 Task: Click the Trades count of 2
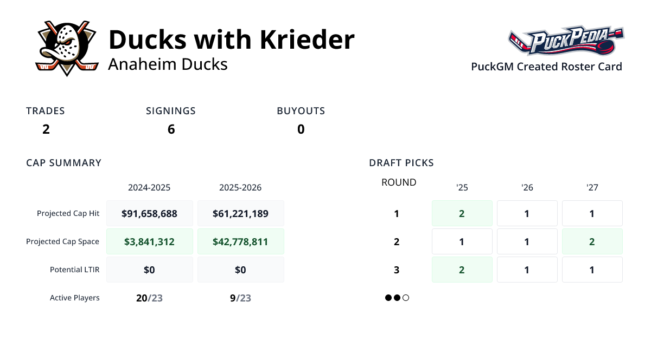(46, 129)
